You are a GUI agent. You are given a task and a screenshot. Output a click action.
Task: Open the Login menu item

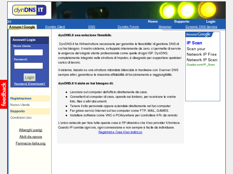[x=211, y=21]
